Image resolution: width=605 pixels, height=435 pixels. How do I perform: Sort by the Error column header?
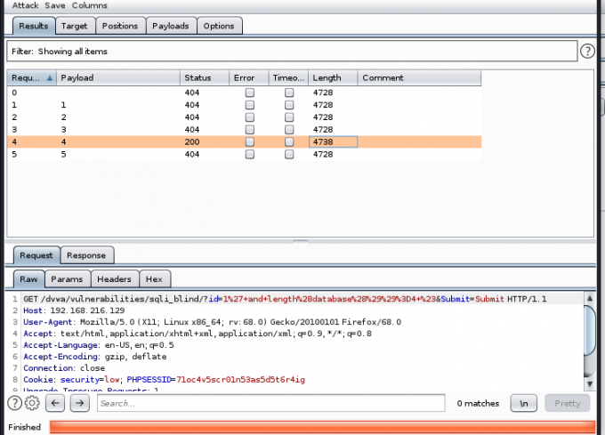coord(249,78)
